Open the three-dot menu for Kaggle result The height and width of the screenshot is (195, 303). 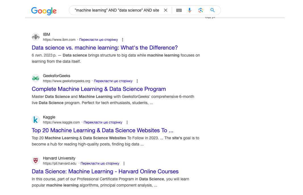pos(127,122)
